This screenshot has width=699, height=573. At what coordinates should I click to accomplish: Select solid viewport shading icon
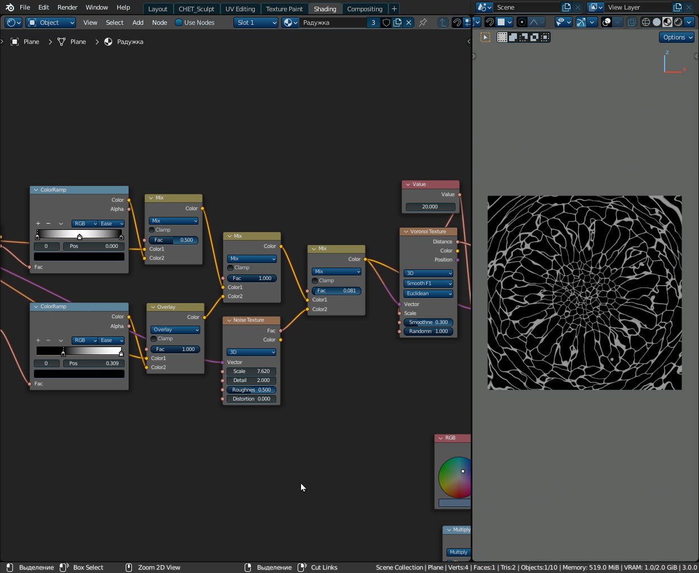click(657, 22)
